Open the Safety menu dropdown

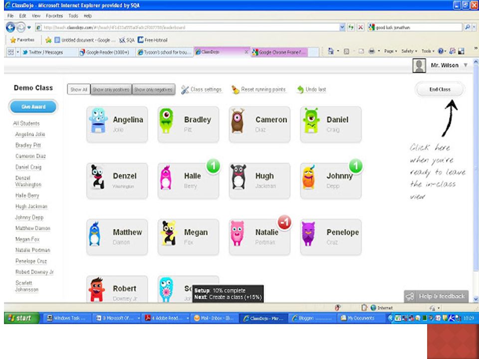click(409, 51)
